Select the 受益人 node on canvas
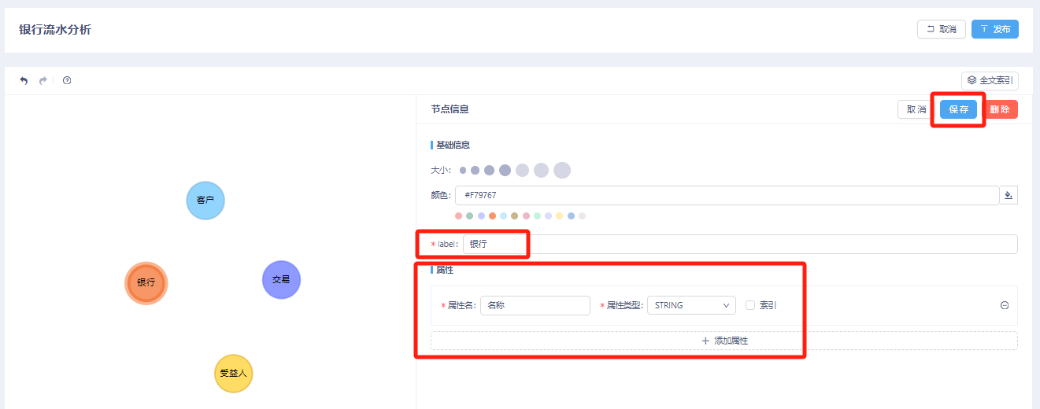 [233, 373]
